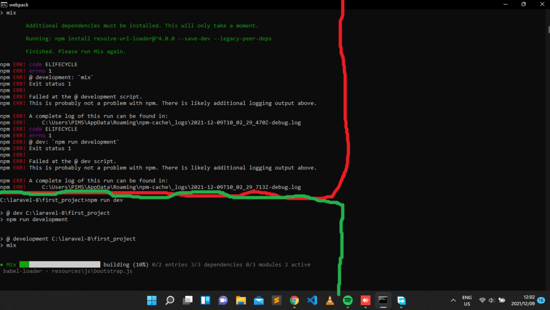Open Spotify from the taskbar
Screen dimensions: 550x310
click(x=347, y=300)
